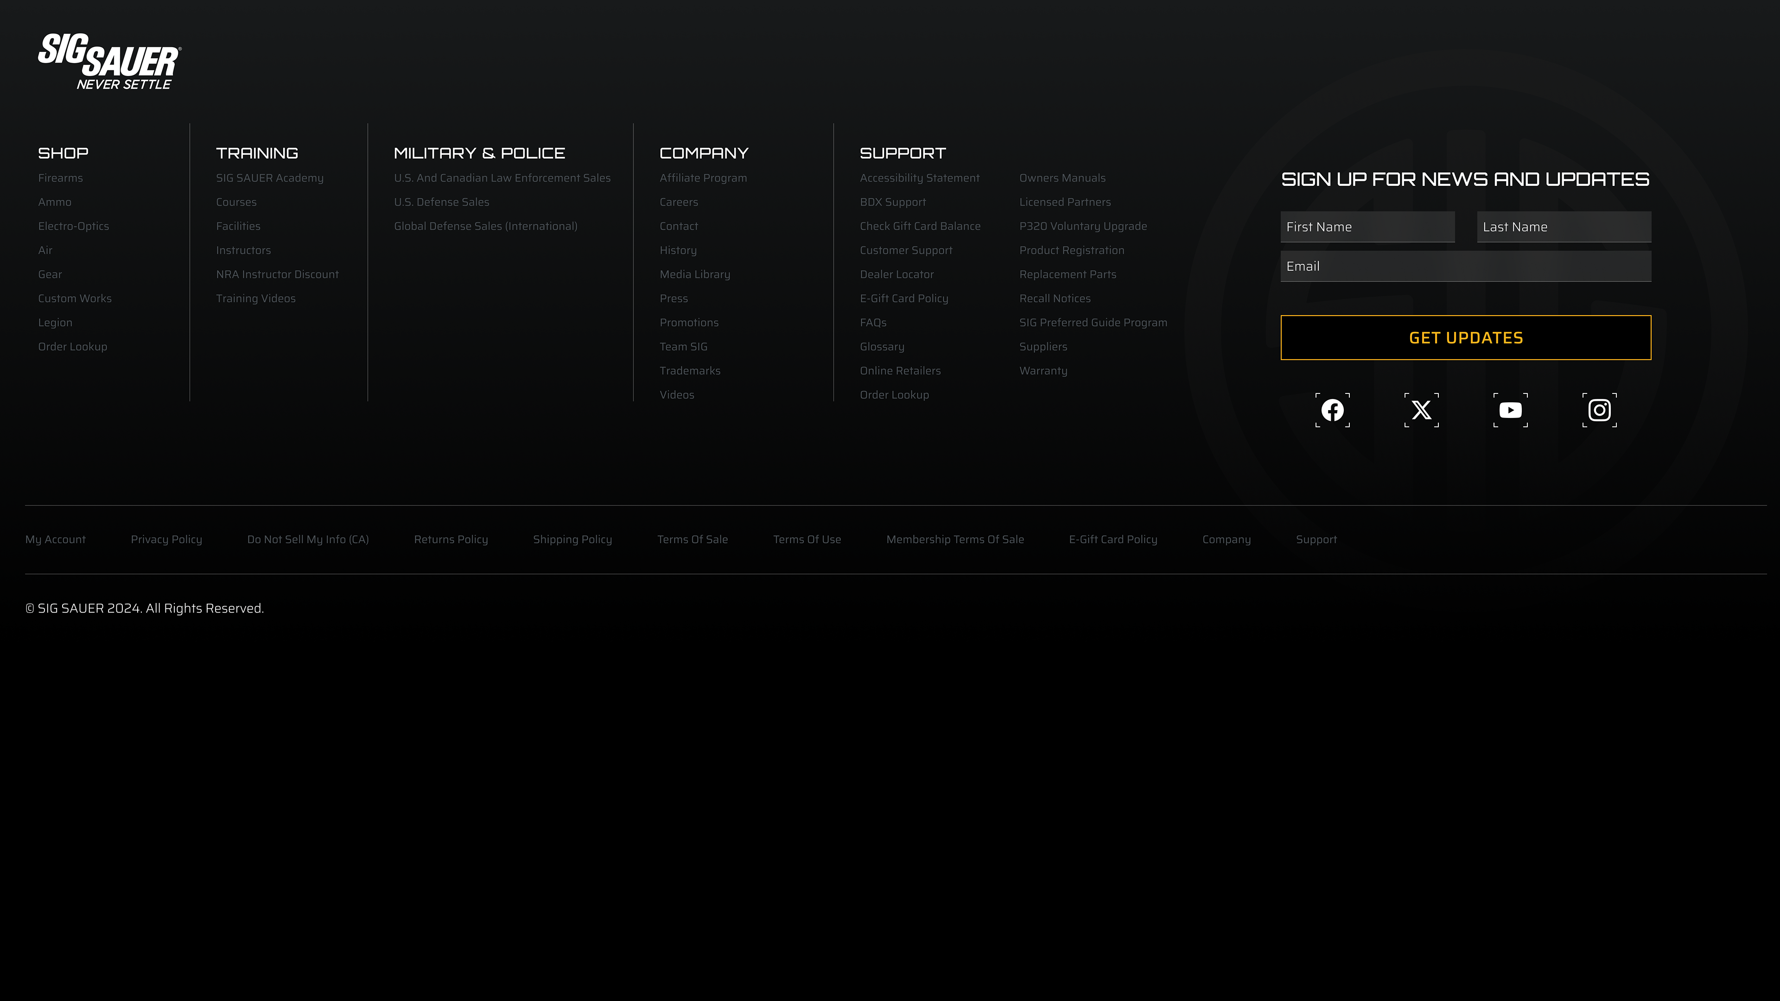Open the Suppliers link

[x=1043, y=347]
